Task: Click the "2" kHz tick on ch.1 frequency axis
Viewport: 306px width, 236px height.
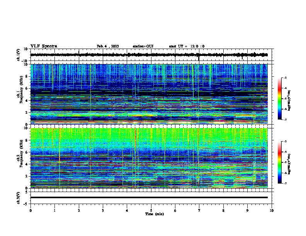Action: coord(27,113)
